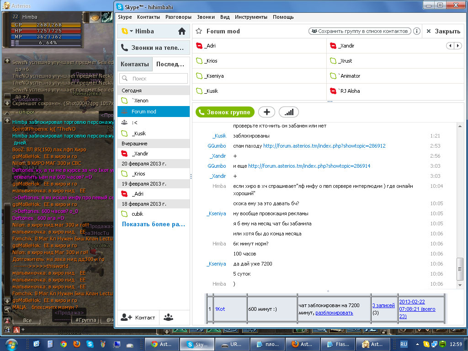
Task: Open the Вид menu
Action: (x=225, y=17)
